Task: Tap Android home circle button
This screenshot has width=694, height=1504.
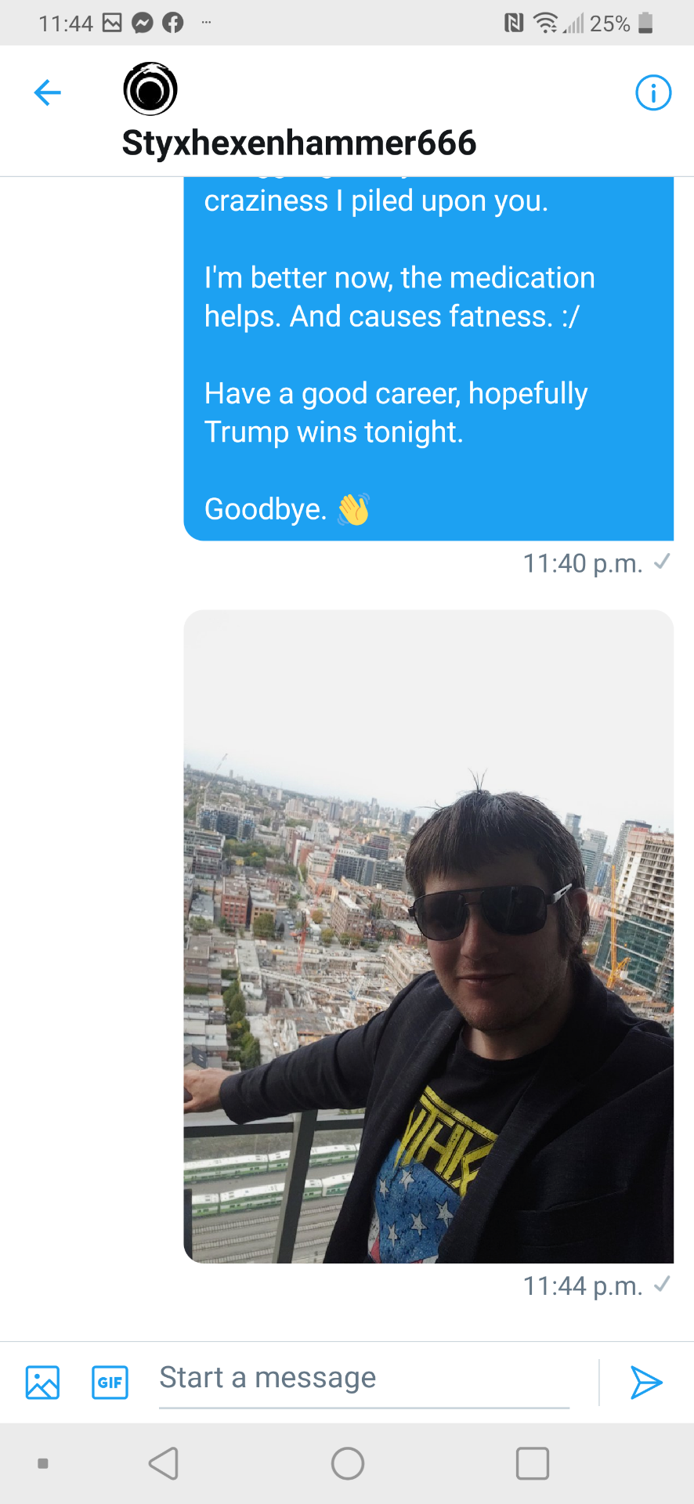Action: [348, 1463]
